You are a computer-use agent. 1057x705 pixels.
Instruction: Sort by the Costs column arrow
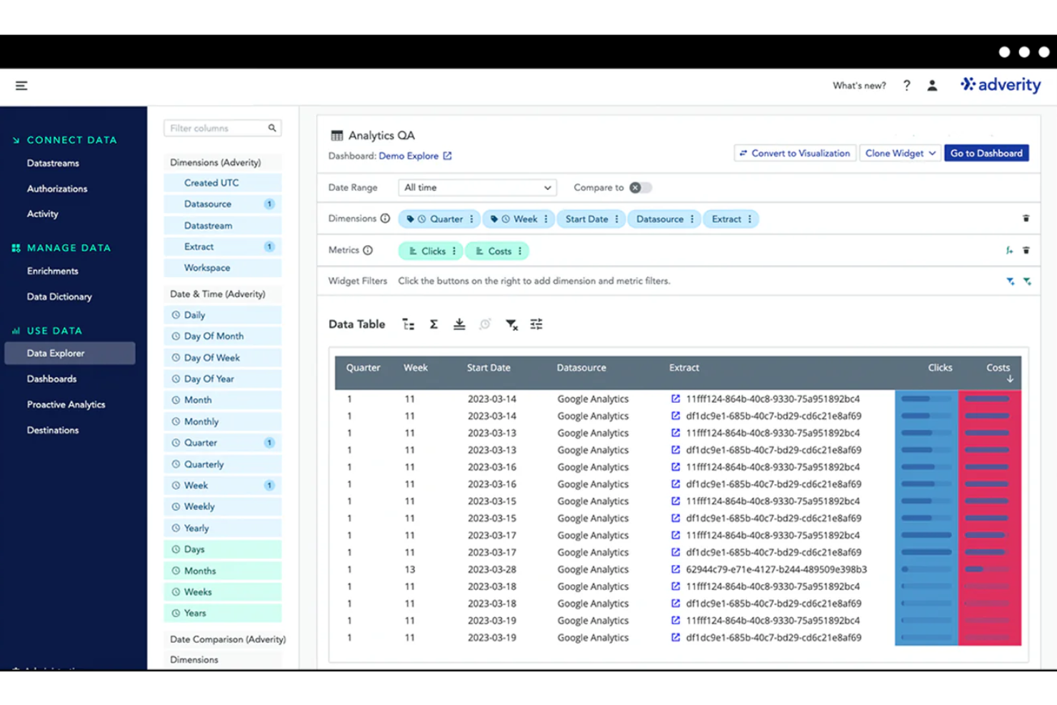tap(1009, 379)
